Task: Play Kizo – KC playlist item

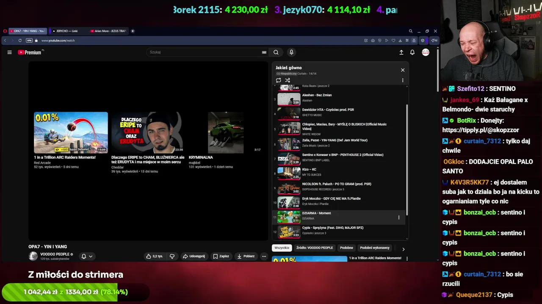Action: click(339, 173)
